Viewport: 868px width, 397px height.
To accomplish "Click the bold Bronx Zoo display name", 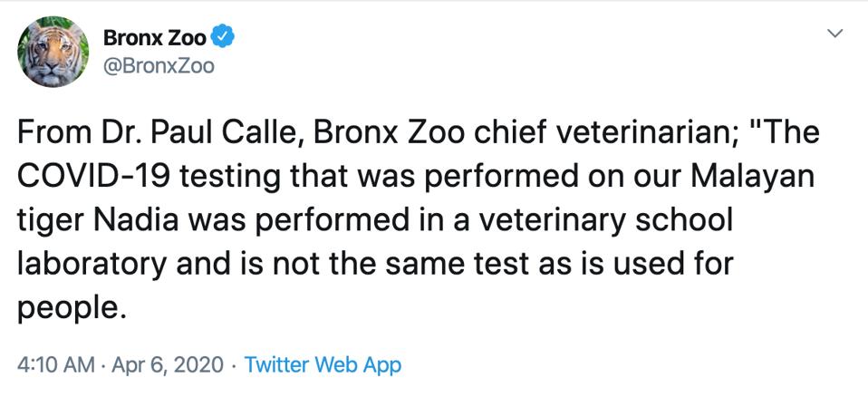I will [154, 38].
